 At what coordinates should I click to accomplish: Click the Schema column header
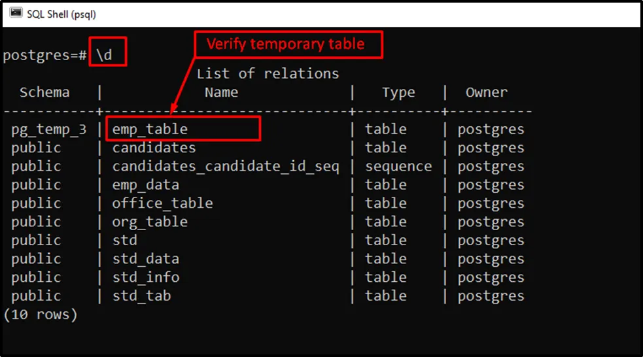pos(44,92)
